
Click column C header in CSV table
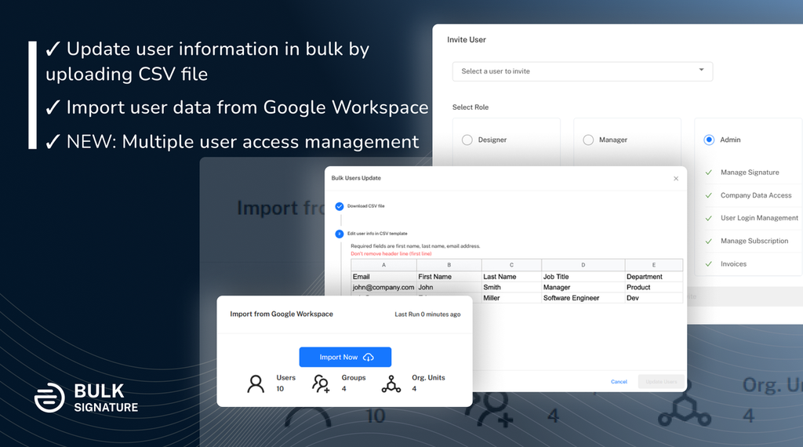click(x=511, y=265)
